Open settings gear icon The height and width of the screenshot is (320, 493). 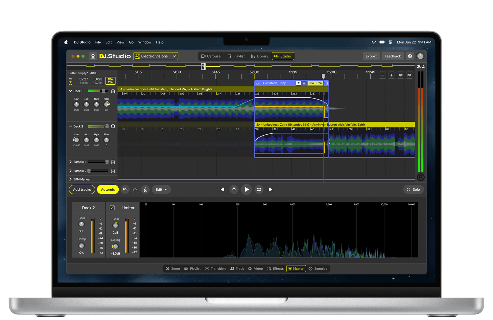(410, 56)
